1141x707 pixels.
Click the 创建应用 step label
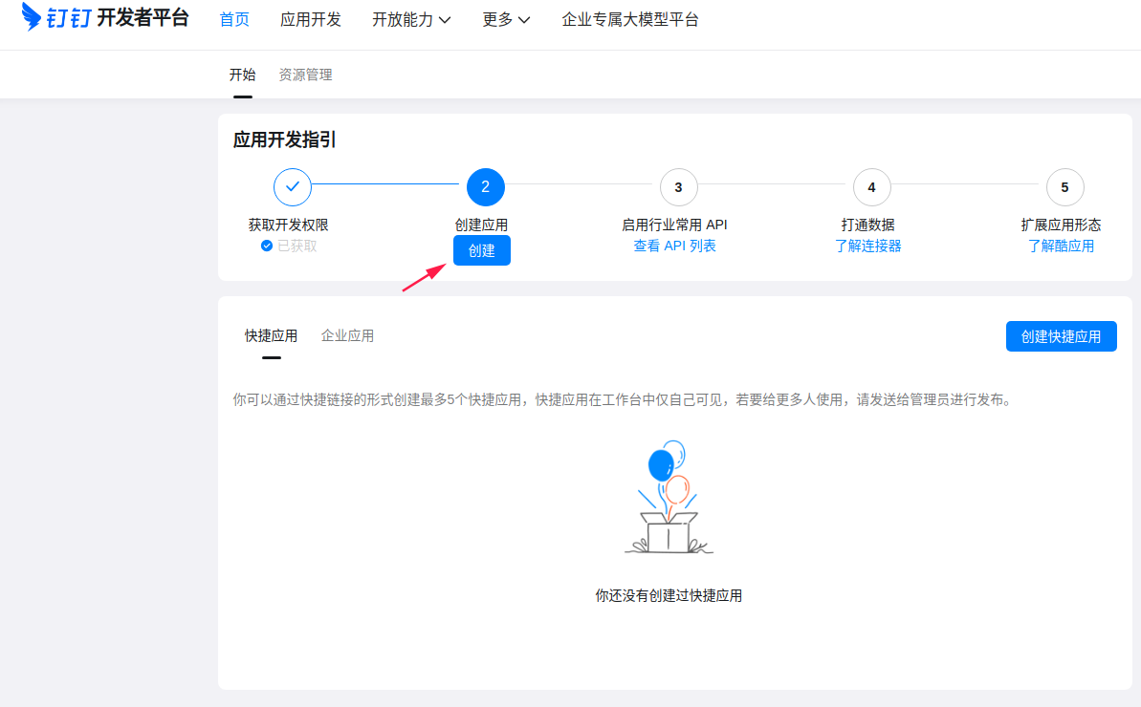(x=482, y=225)
